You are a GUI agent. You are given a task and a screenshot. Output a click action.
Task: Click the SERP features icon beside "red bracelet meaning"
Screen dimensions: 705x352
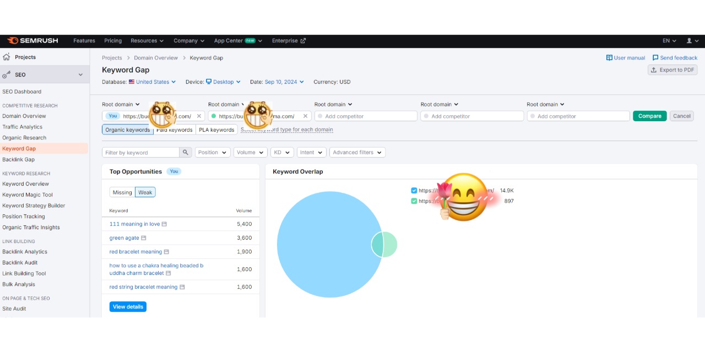(x=167, y=252)
